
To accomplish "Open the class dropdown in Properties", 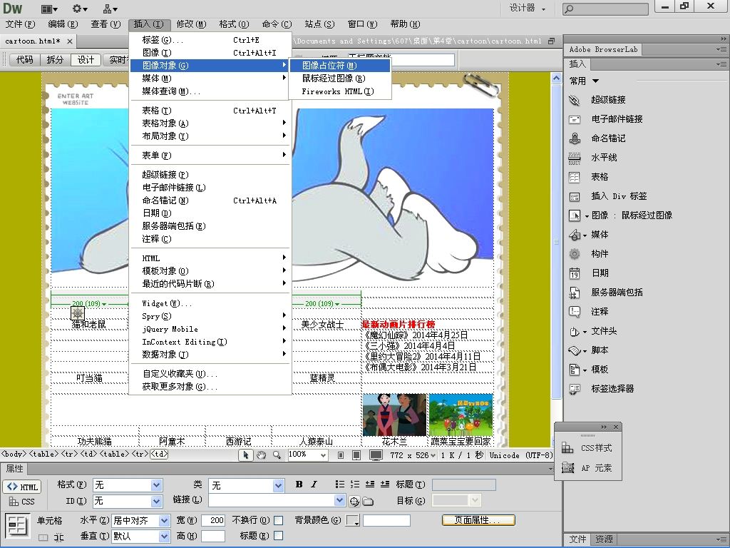I will (x=279, y=485).
